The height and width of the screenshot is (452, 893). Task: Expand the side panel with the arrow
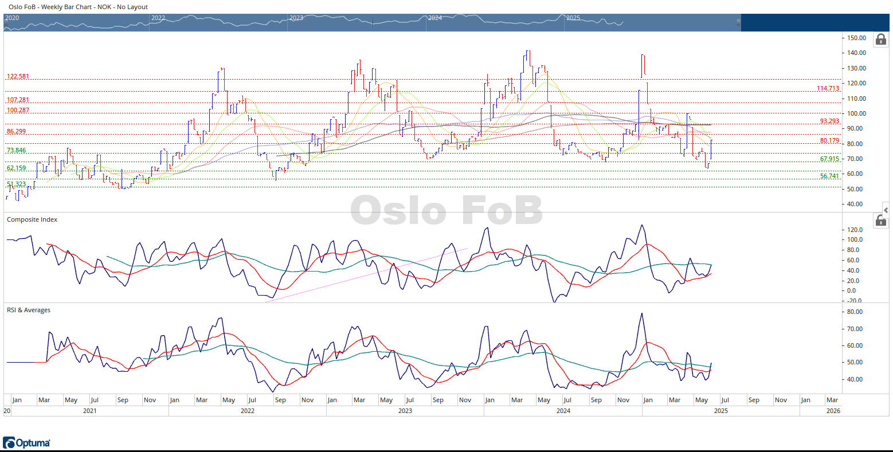pos(886,210)
